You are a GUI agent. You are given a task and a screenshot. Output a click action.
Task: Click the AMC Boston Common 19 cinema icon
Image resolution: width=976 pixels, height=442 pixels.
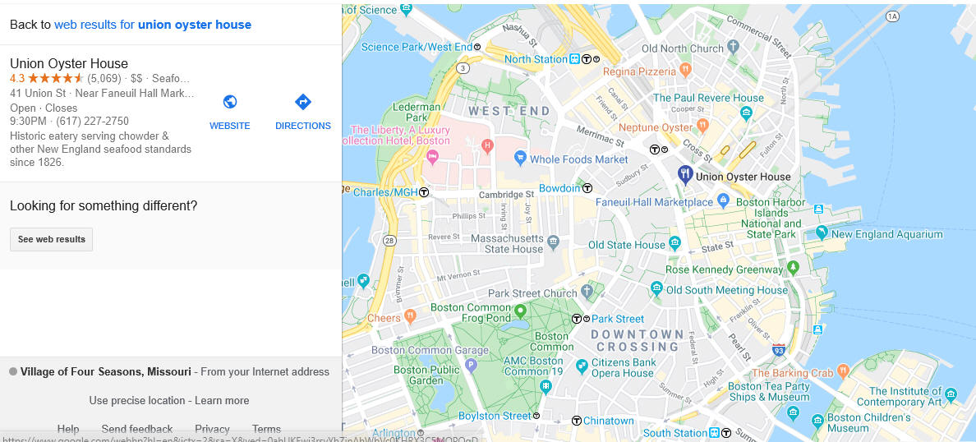pos(546,387)
